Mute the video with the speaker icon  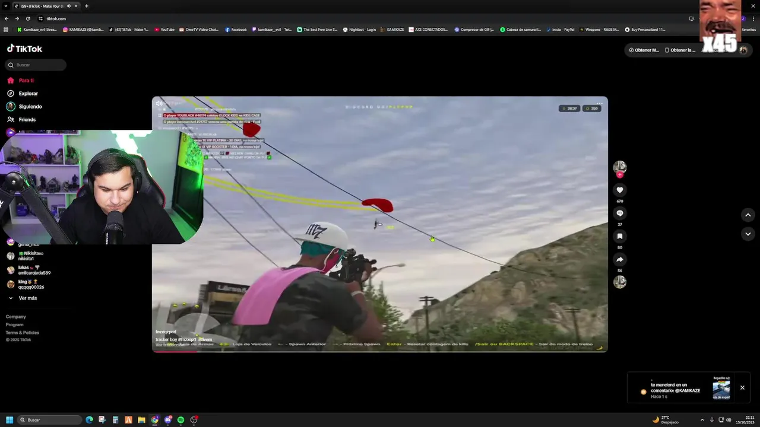click(x=159, y=103)
